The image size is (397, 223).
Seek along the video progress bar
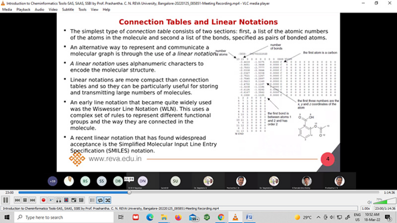pos(198,192)
